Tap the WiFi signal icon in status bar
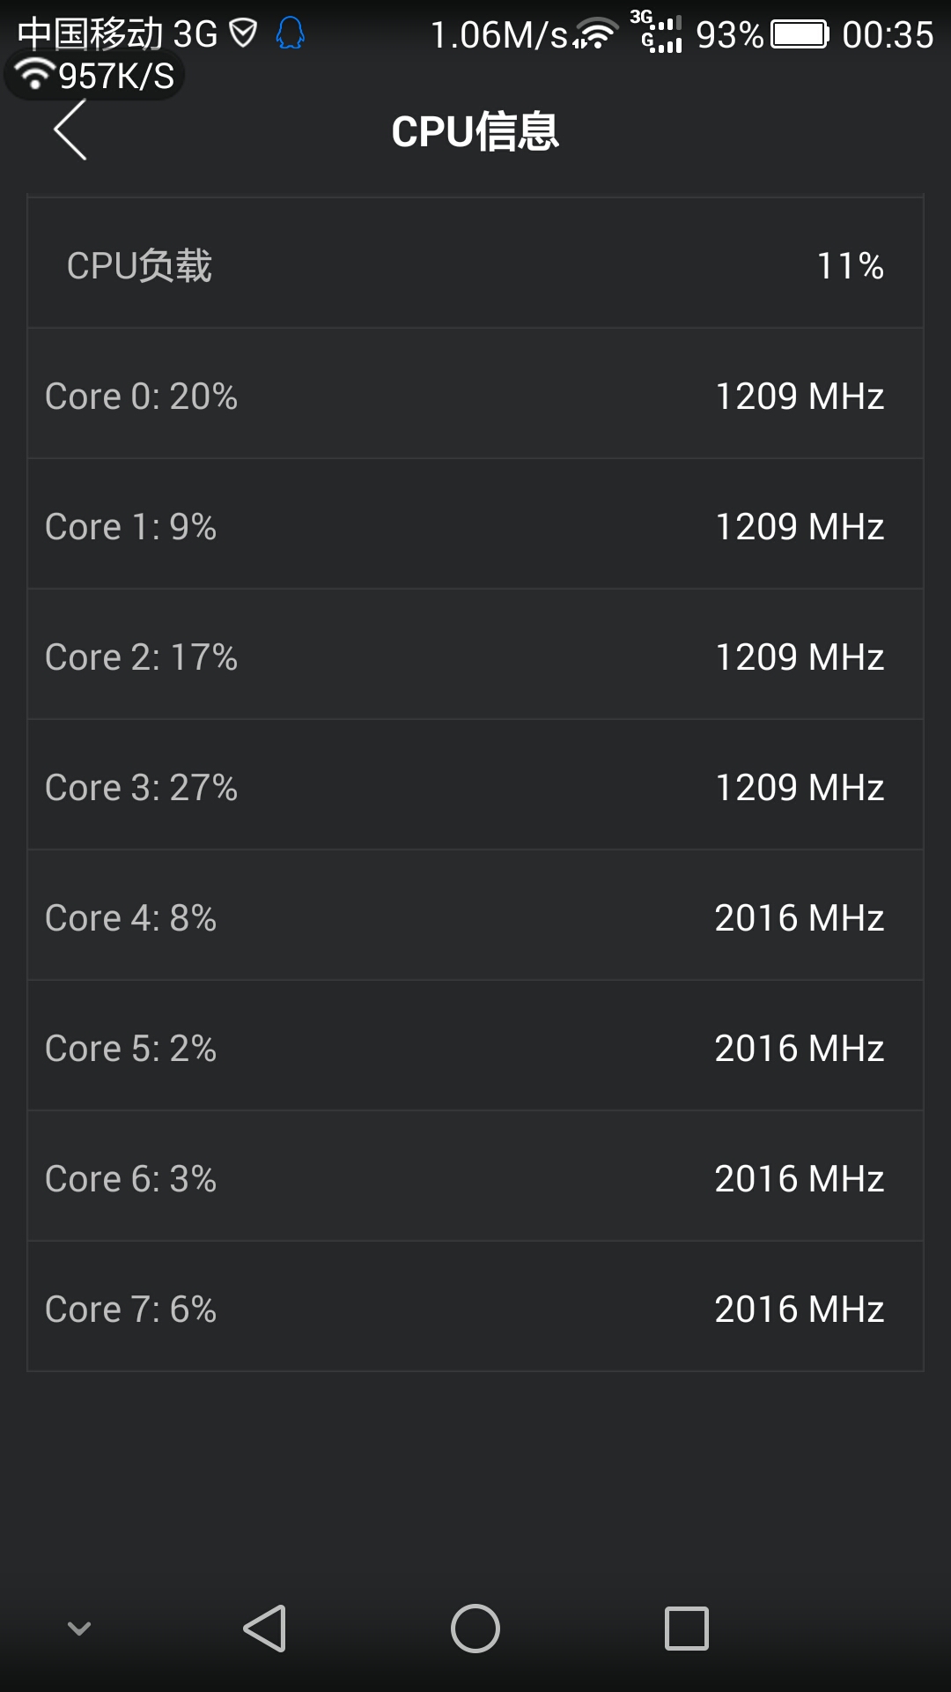 pos(596,34)
